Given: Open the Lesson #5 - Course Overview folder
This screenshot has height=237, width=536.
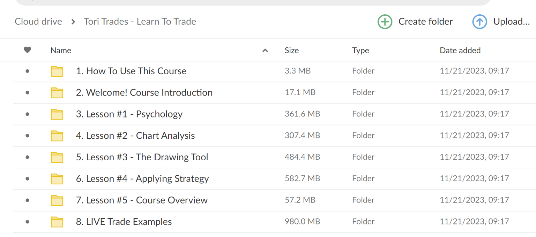Looking at the screenshot, I should [x=141, y=200].
